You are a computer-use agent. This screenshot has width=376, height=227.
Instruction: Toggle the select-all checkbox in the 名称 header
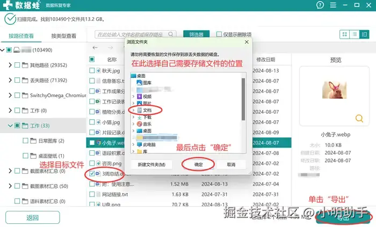[92, 59]
